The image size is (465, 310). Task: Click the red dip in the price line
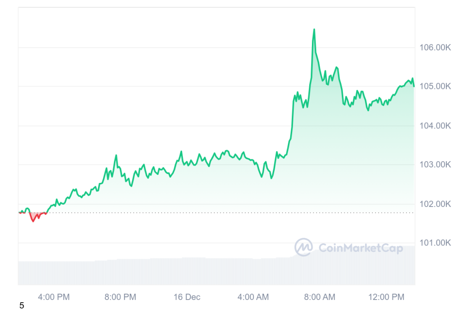point(33,221)
